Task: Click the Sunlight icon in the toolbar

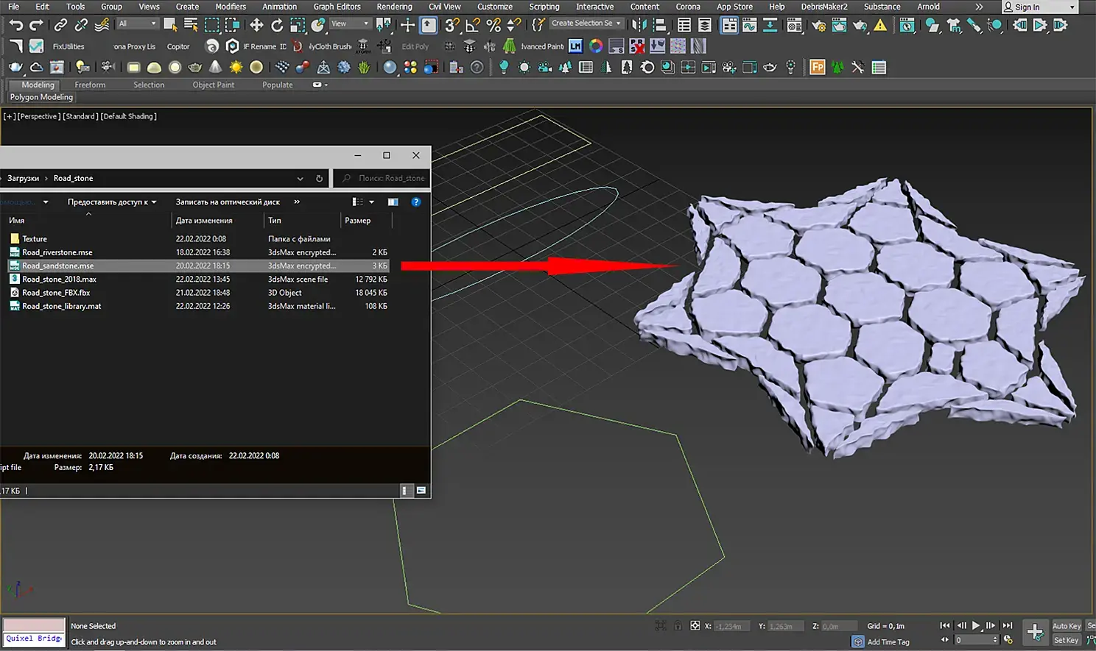Action: 236,68
